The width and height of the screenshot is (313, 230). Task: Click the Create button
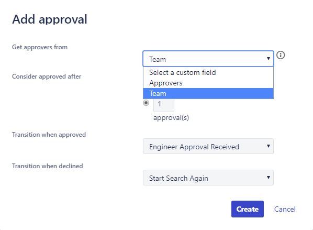248,209
